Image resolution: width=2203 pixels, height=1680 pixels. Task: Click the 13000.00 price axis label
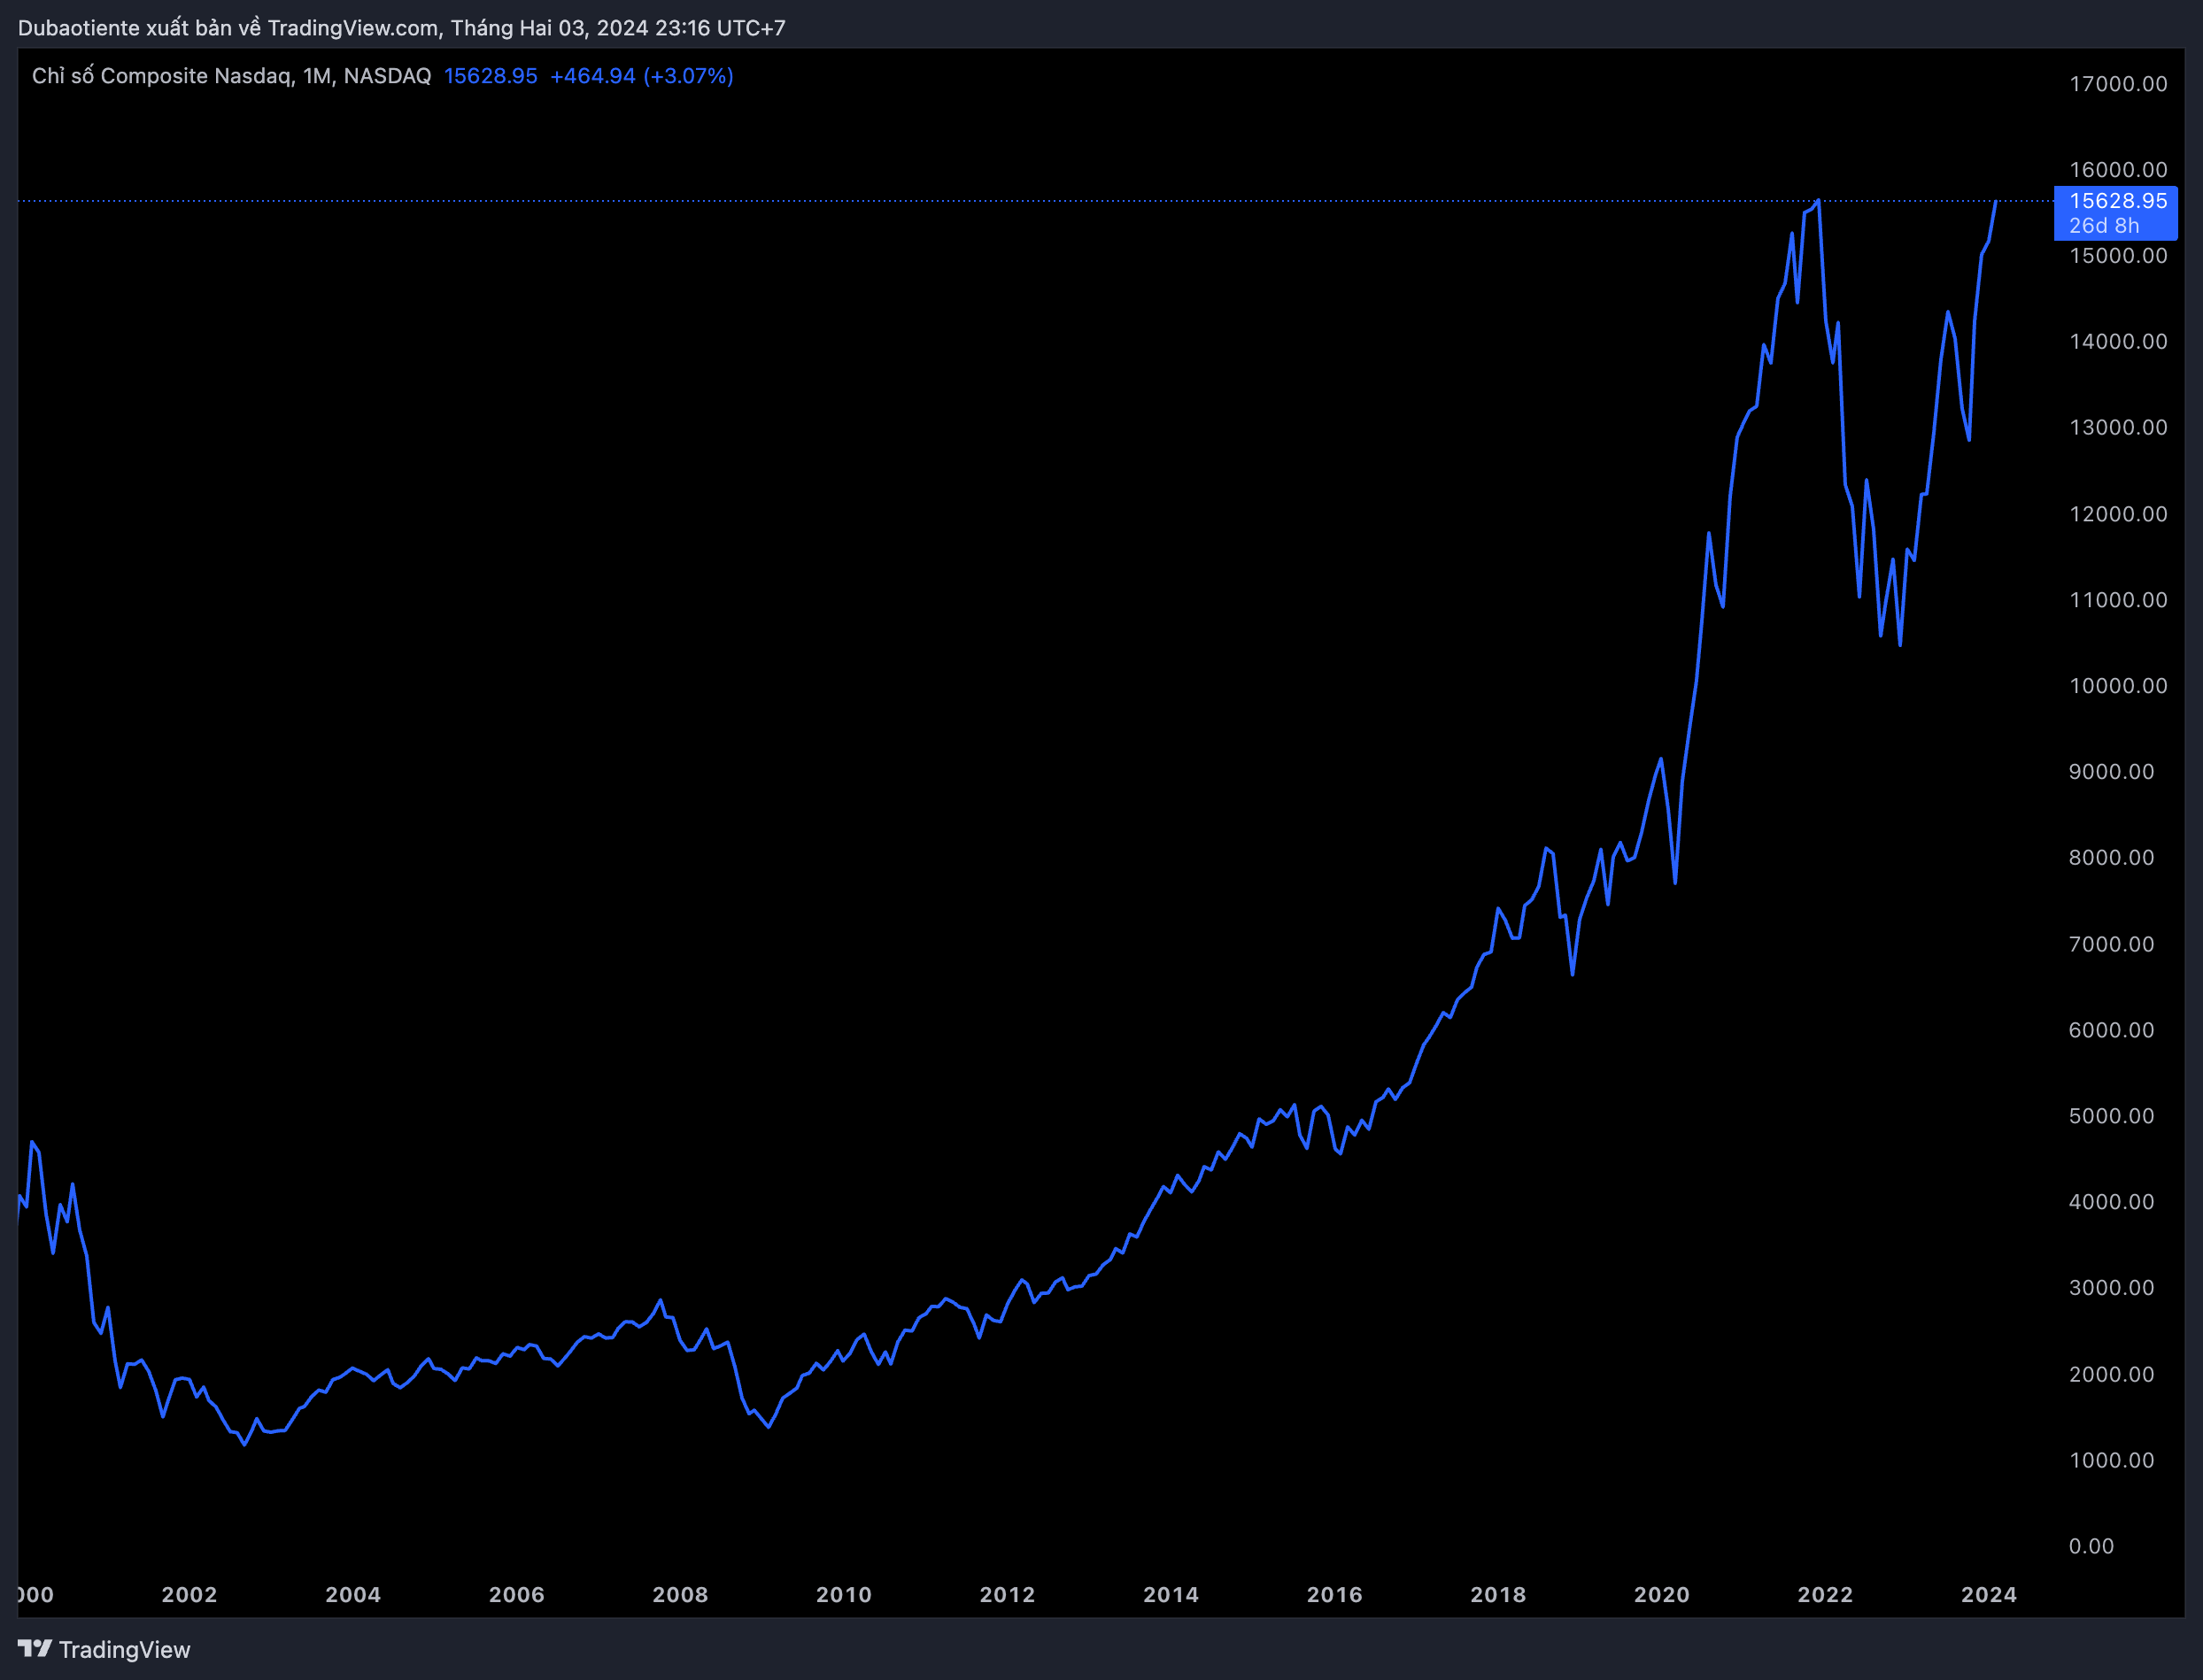tap(2117, 428)
